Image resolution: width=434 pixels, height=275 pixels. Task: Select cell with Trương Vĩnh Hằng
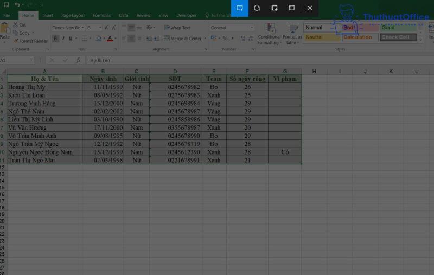(44, 103)
